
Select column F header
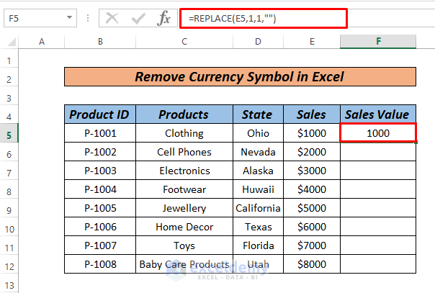[x=378, y=42]
